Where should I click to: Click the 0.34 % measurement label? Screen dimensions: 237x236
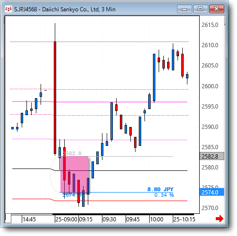(x=164, y=195)
